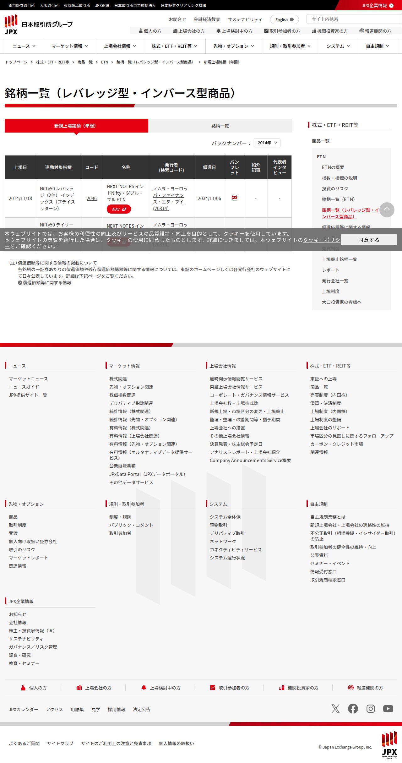Open 指数・指標の説明 in the sidebar menu
The height and width of the screenshot is (763, 402).
(x=340, y=178)
